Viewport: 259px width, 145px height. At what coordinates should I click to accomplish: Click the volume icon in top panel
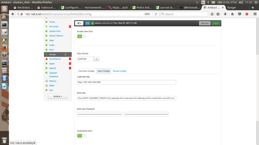[x=241, y=2]
